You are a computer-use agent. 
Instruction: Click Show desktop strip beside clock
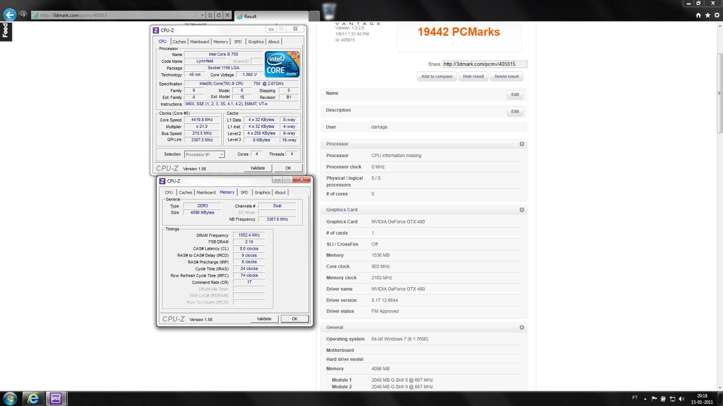coord(720,399)
